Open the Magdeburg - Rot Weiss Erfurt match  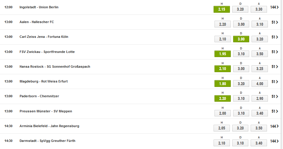(x=44, y=81)
